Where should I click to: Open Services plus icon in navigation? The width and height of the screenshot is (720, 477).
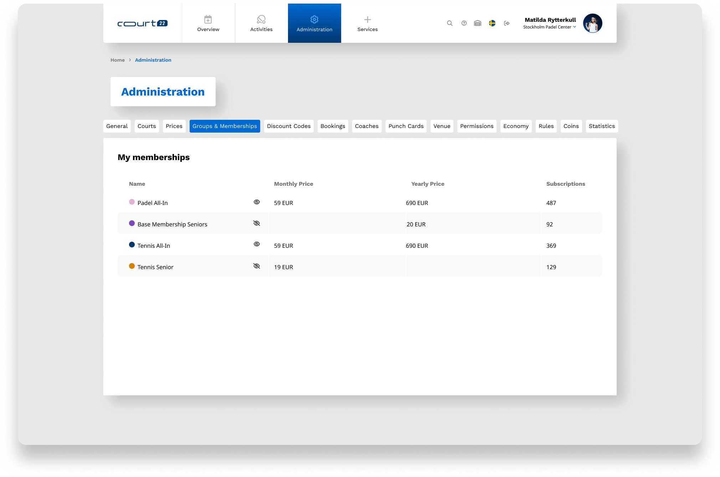click(x=367, y=20)
